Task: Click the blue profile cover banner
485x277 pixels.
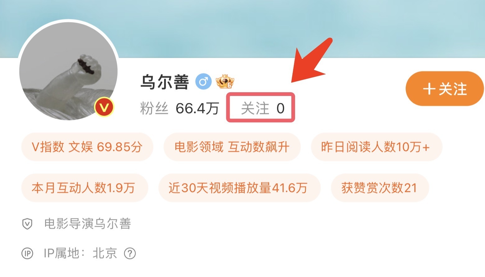Action: [242, 29]
